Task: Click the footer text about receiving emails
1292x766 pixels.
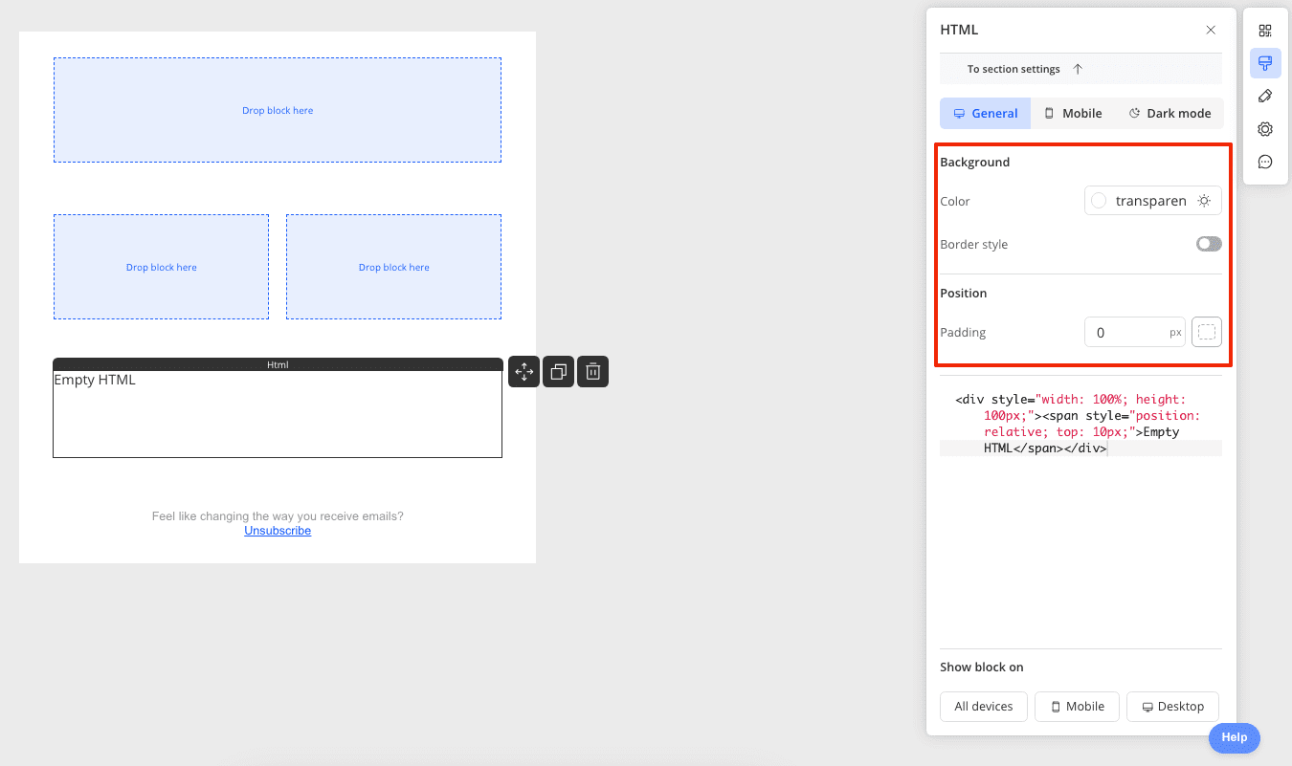Action: coord(278,516)
